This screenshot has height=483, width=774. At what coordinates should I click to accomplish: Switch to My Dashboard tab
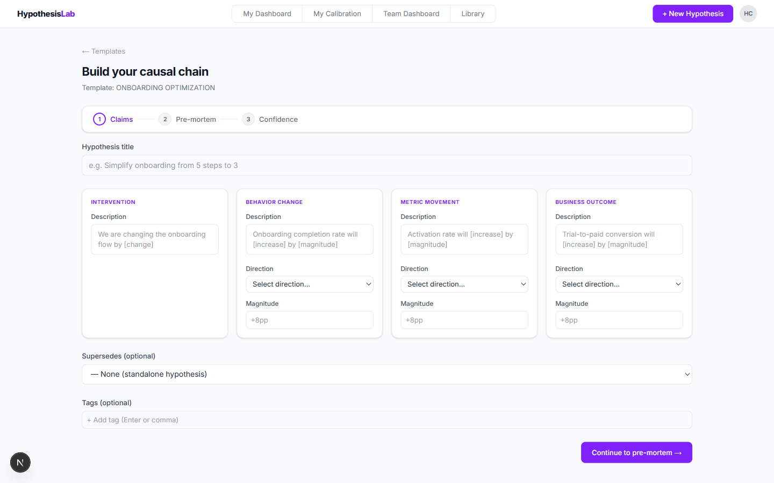tap(267, 14)
